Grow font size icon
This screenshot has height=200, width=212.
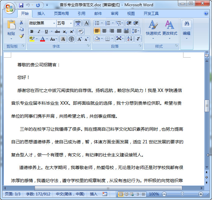[x=79, y=39]
